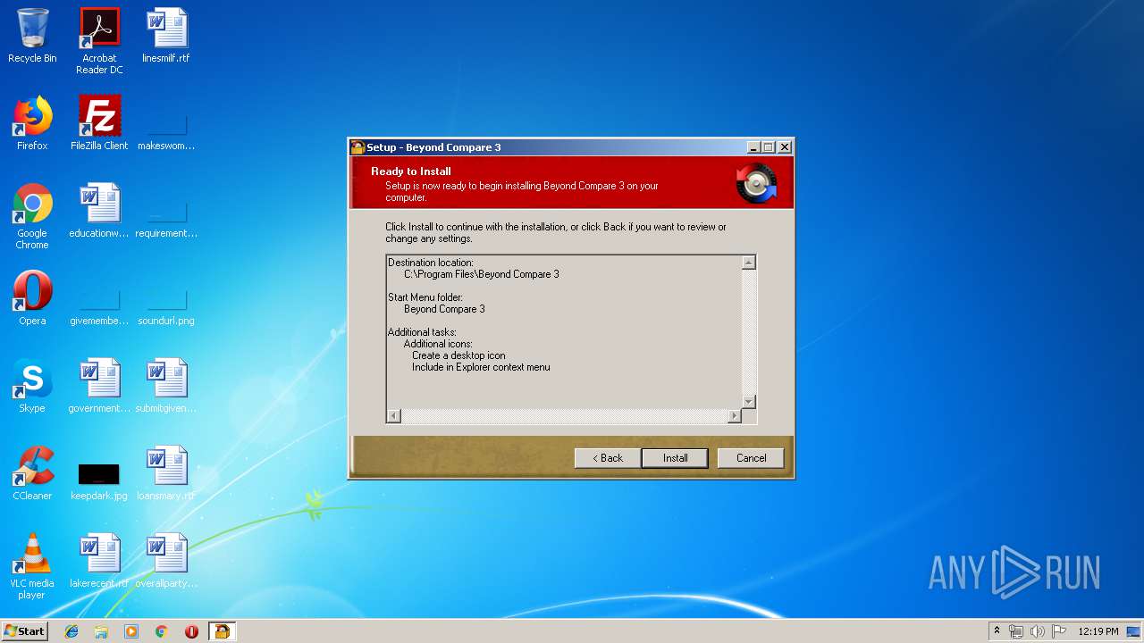Launch FileZilla Client shortcut

point(99,123)
